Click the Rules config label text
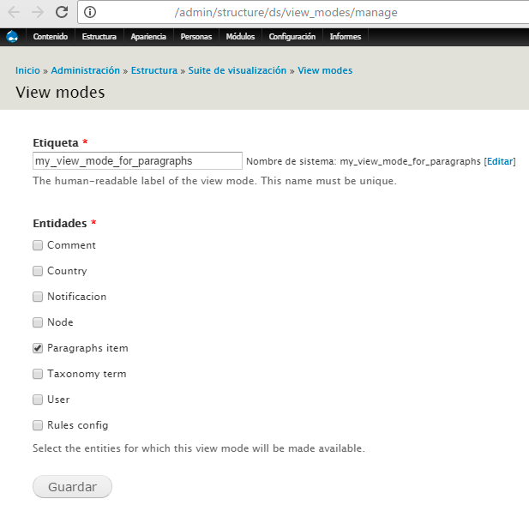 tap(78, 425)
